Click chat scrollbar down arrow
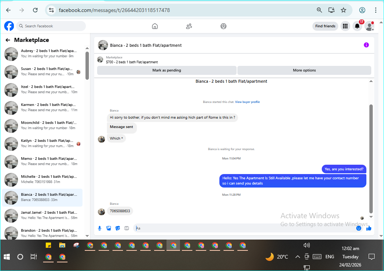Image resolution: width=384 pixels, height=271 pixels. (x=371, y=217)
